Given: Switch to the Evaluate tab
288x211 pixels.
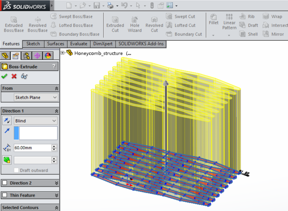Looking at the screenshot, I should pos(79,44).
